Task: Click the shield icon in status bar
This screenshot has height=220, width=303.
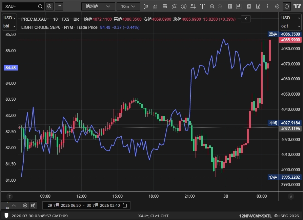Action: (x=6, y=216)
